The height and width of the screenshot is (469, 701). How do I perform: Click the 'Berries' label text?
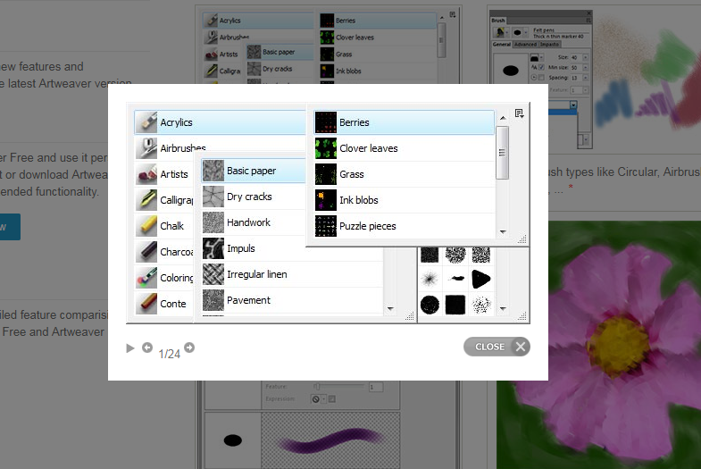coord(355,122)
